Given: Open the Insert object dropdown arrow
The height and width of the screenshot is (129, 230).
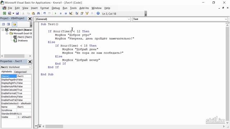Looking at the screenshot, I should [x=13, y=14].
